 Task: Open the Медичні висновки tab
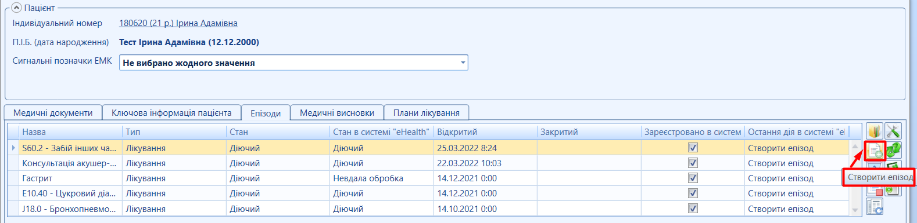(x=337, y=112)
